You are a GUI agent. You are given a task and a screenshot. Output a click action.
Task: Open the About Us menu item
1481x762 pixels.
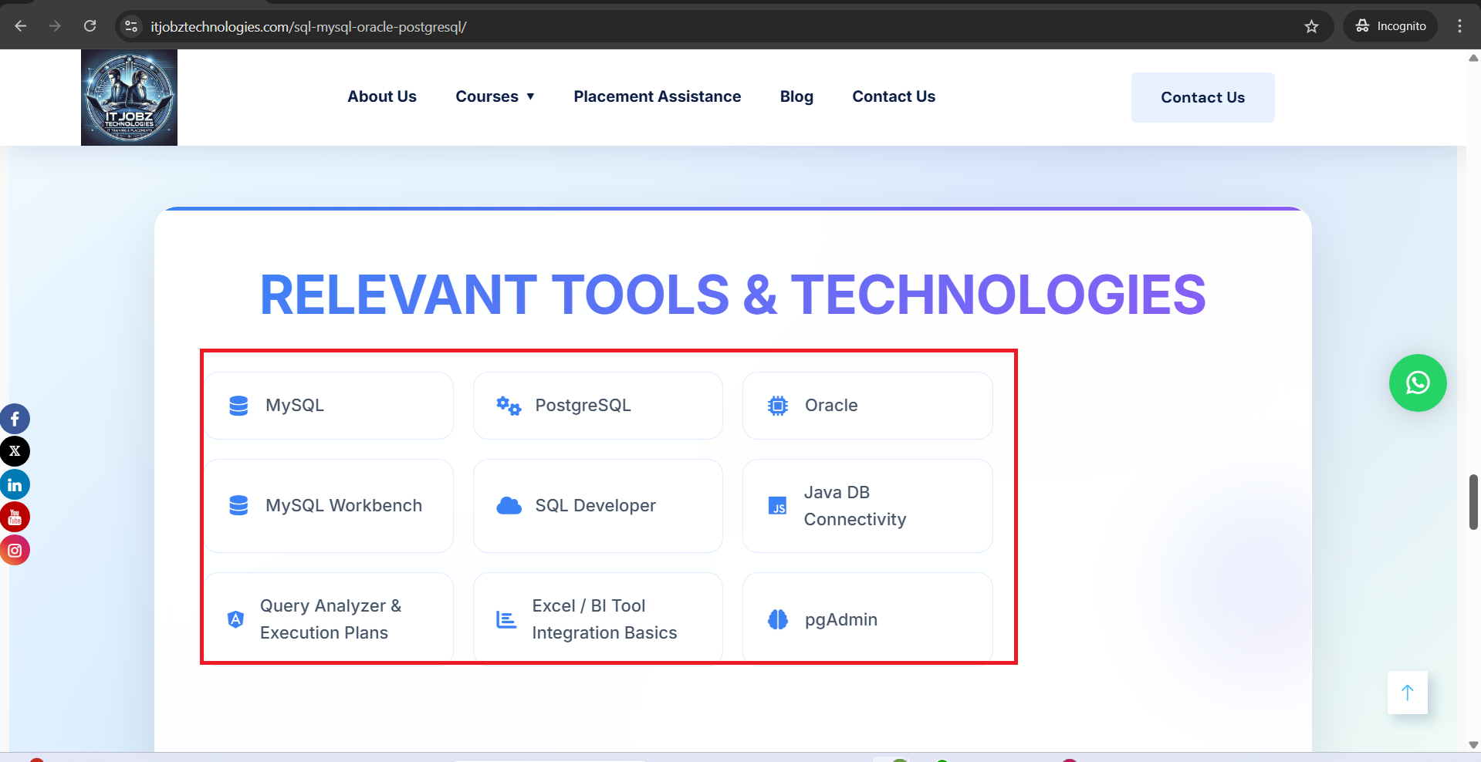[381, 96]
